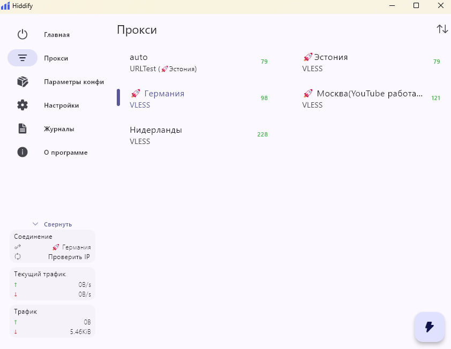Screen dimensions: 451x349
Task: Click the green upload arrow in Текущий трафик
Action: [x=16, y=285]
